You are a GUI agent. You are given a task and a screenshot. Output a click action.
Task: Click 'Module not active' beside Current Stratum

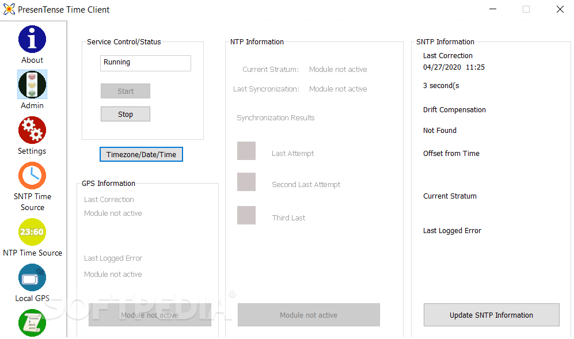click(338, 69)
